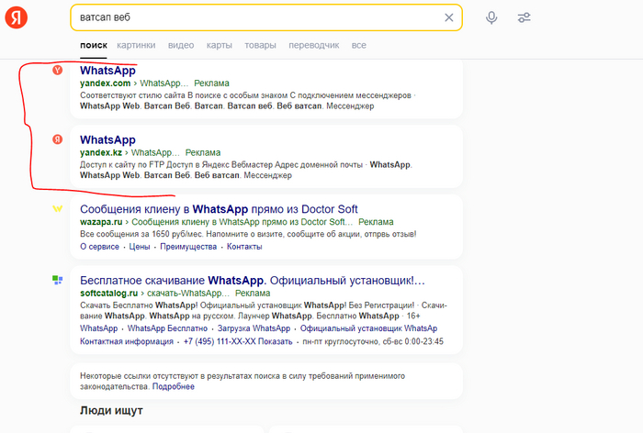Viewport: 643px width, 433px height.
Task: Click the yandex.kz result favicon
Action: click(x=57, y=139)
